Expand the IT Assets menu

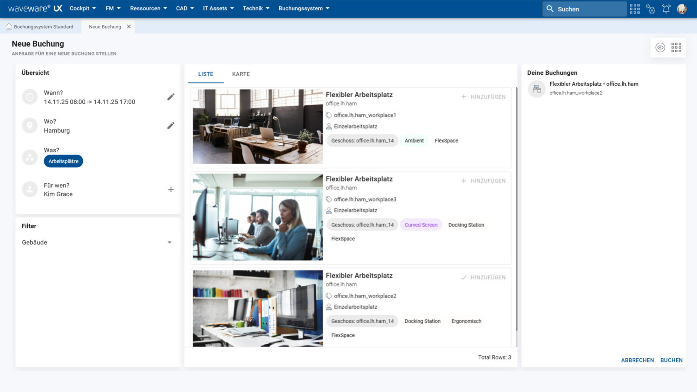pos(218,8)
